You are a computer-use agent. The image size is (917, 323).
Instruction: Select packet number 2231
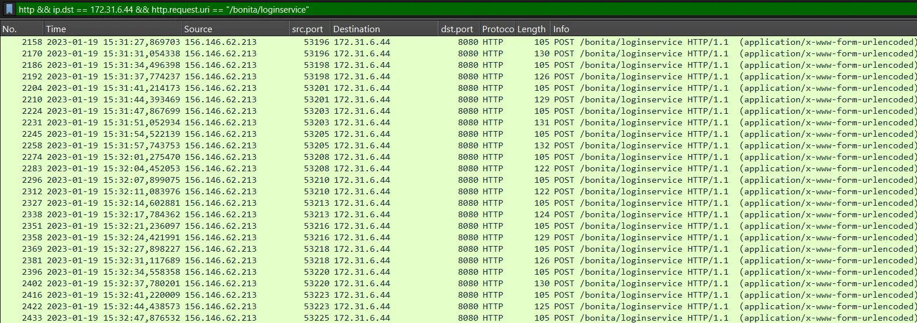point(458,122)
